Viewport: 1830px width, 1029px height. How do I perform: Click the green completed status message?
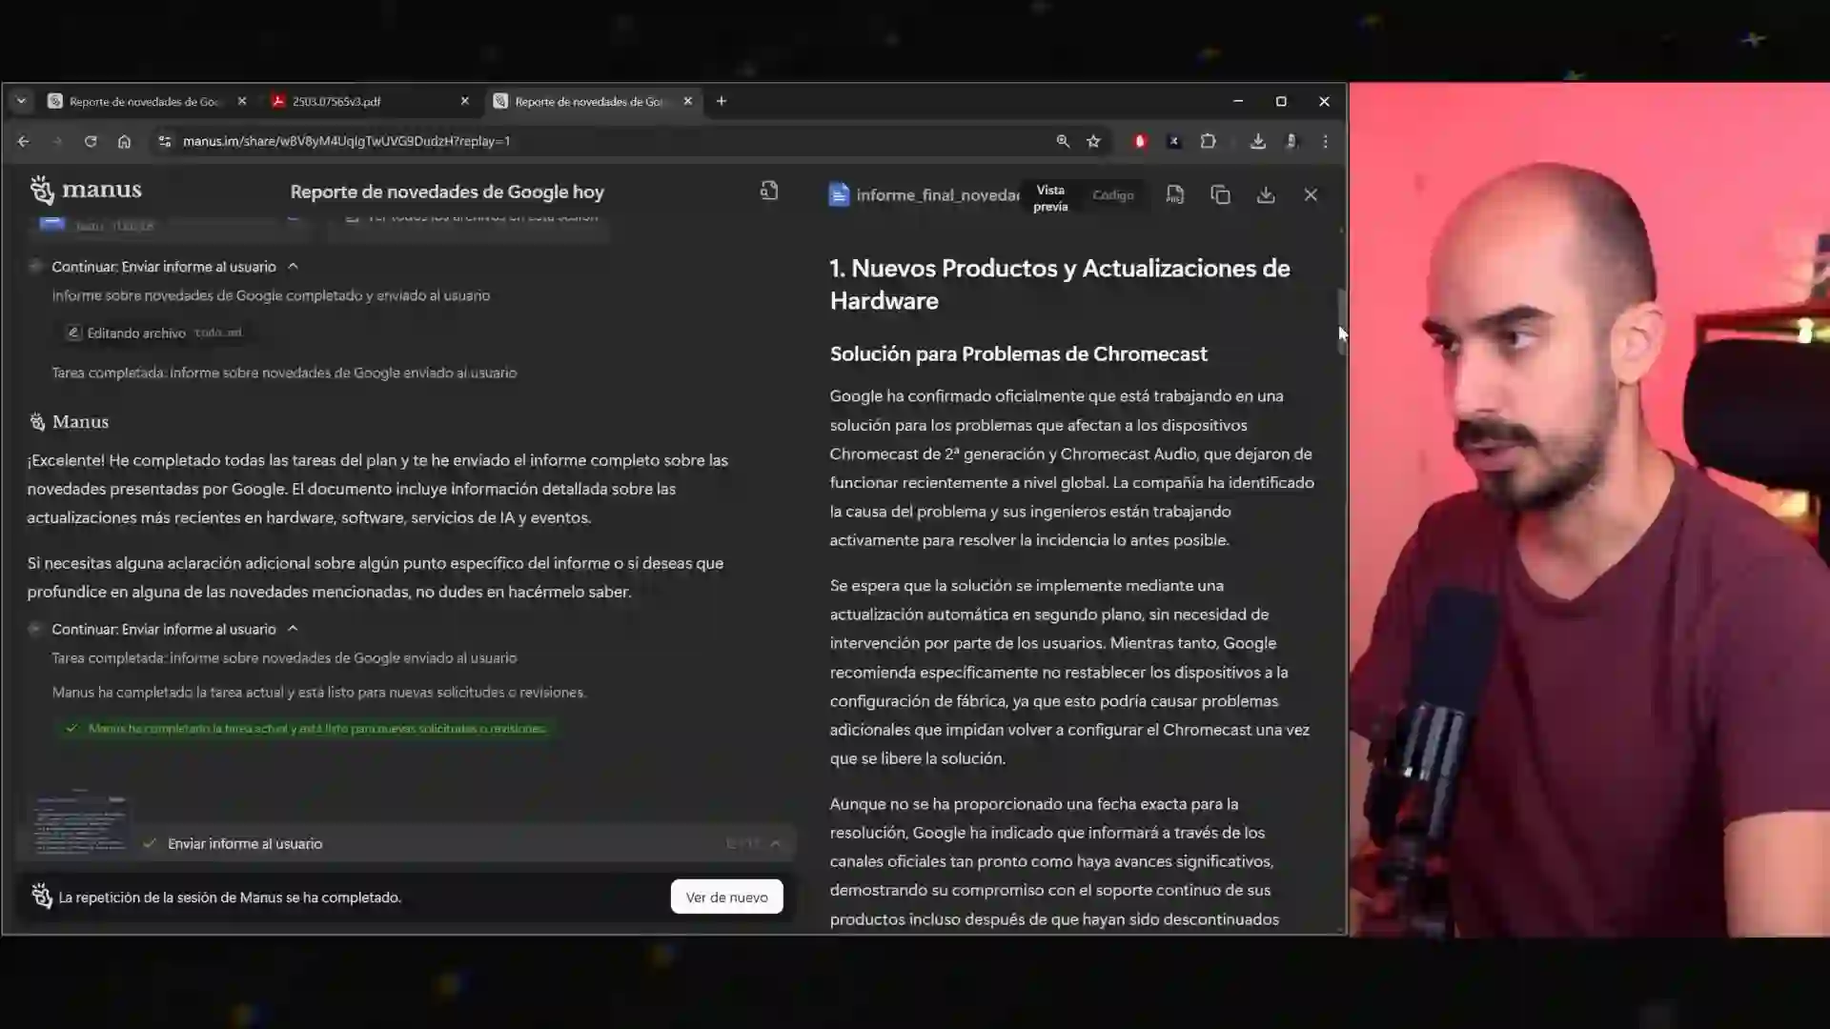point(307,728)
